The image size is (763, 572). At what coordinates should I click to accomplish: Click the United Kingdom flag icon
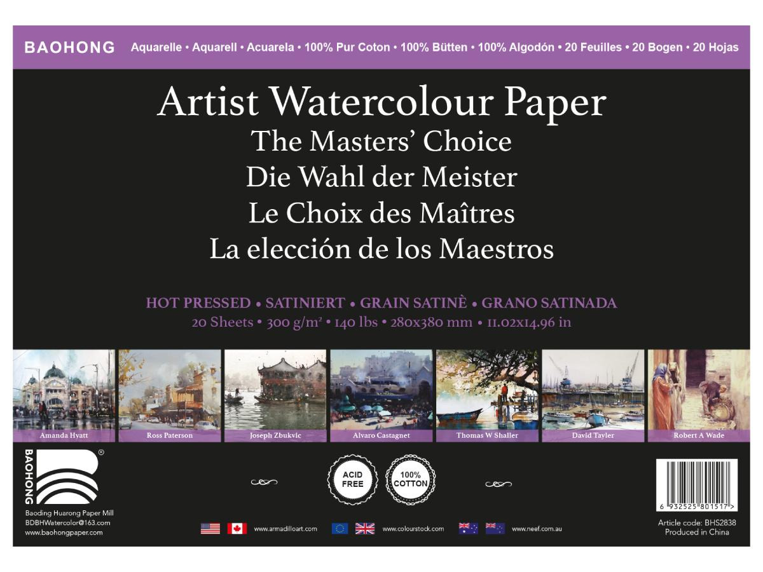coord(365,528)
